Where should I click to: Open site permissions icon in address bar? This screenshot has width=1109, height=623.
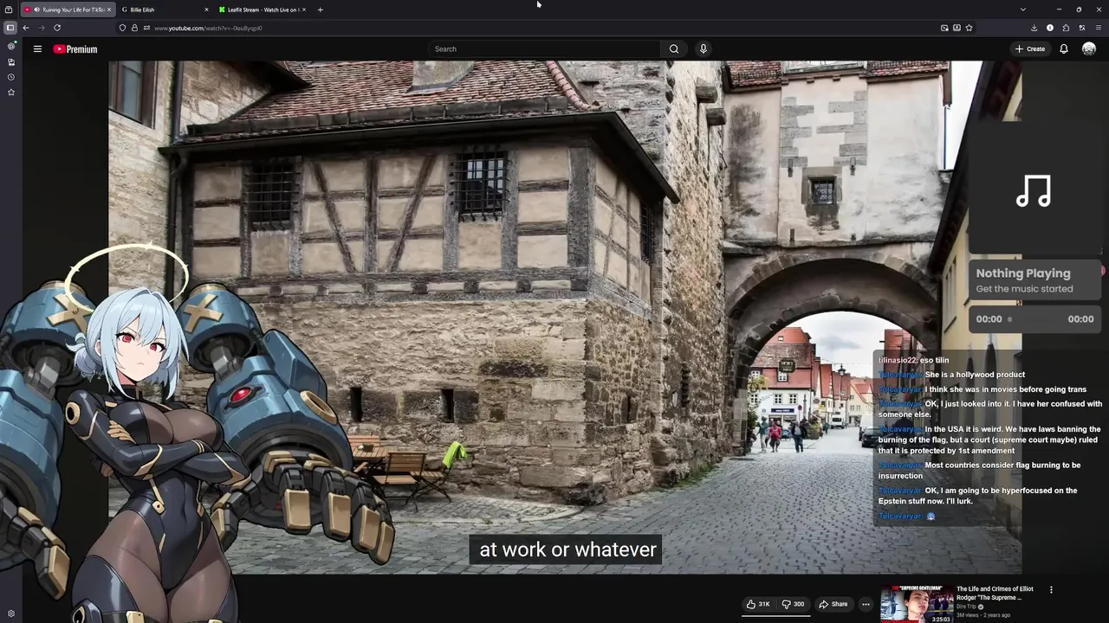pyautogui.click(x=146, y=28)
